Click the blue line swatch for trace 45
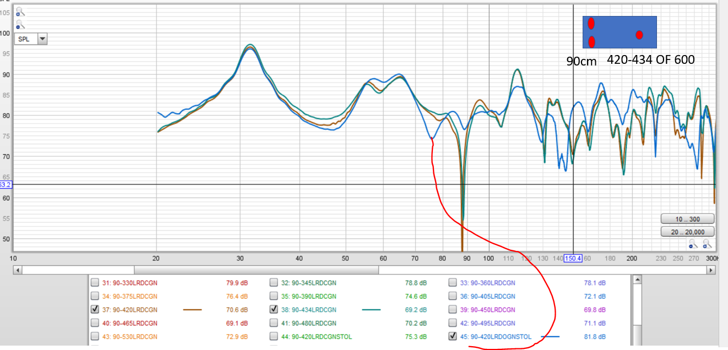The image size is (728, 350). [x=550, y=336]
